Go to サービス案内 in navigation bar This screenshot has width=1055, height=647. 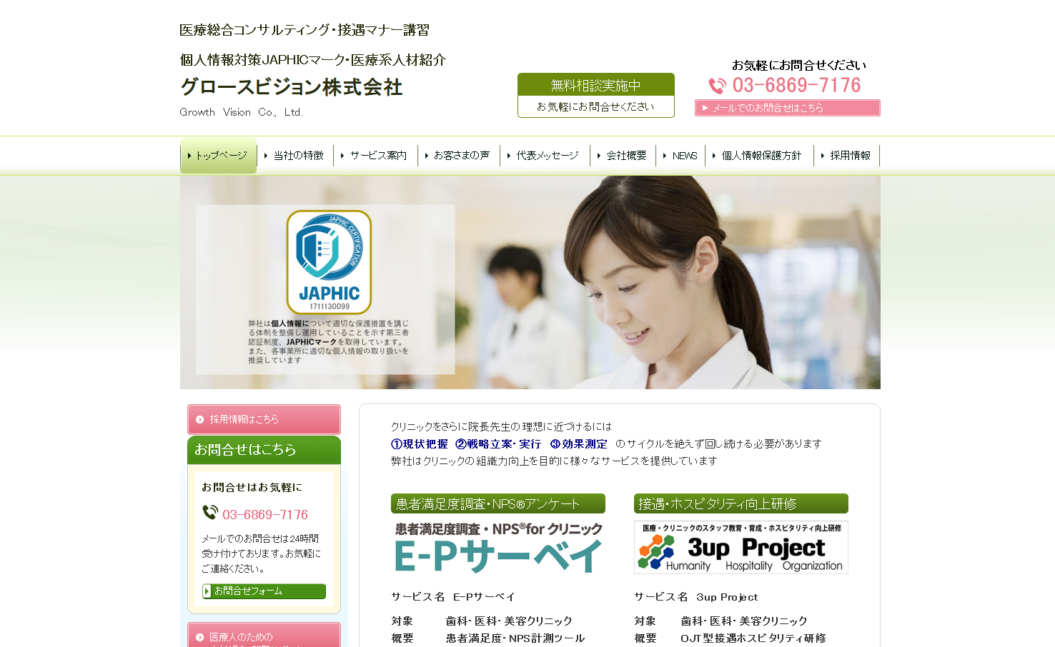[x=375, y=156]
